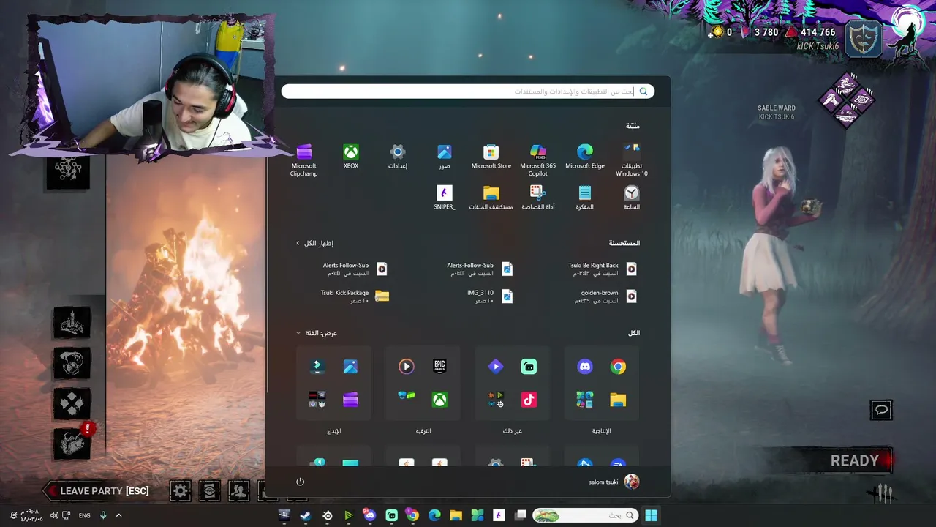Open File Explorer from the taskbar
Screen dimensions: 936x527
tap(456, 515)
